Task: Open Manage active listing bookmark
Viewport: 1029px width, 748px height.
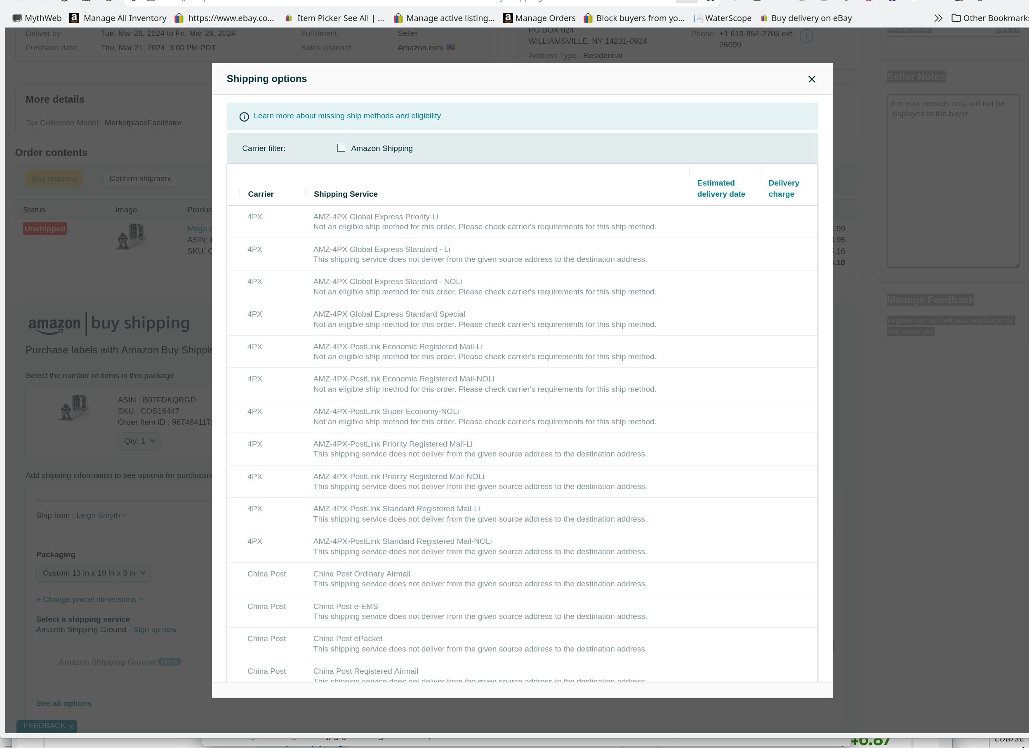Action: click(444, 18)
